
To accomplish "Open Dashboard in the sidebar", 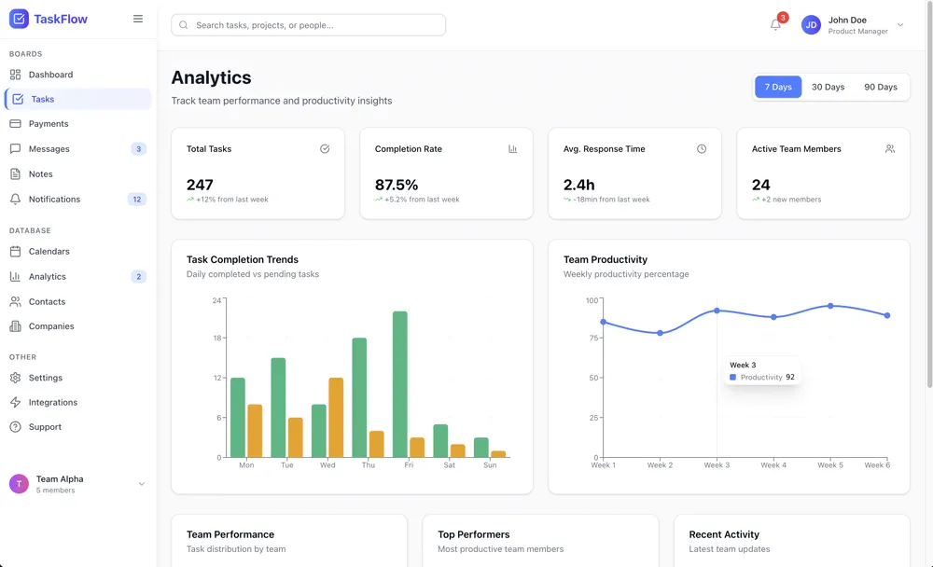I will 50,75.
